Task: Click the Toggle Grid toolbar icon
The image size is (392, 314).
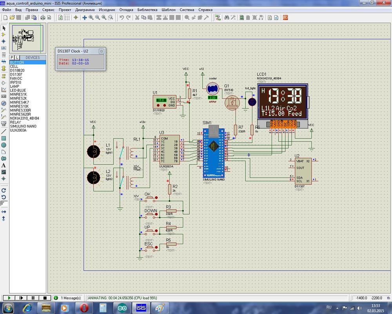Action: tap(67, 18)
